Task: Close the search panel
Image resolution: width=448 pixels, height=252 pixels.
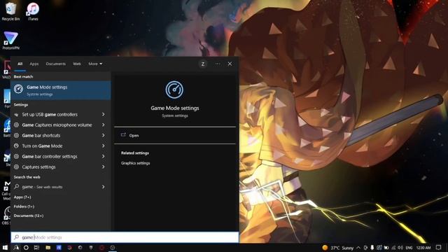Action: point(230,64)
